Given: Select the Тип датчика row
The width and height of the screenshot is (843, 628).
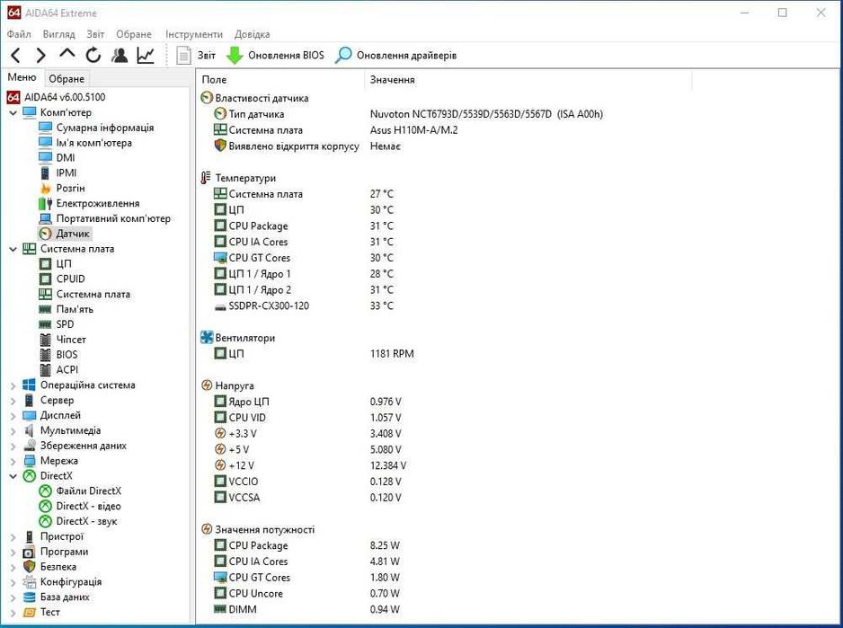Looking at the screenshot, I should 409,114.
